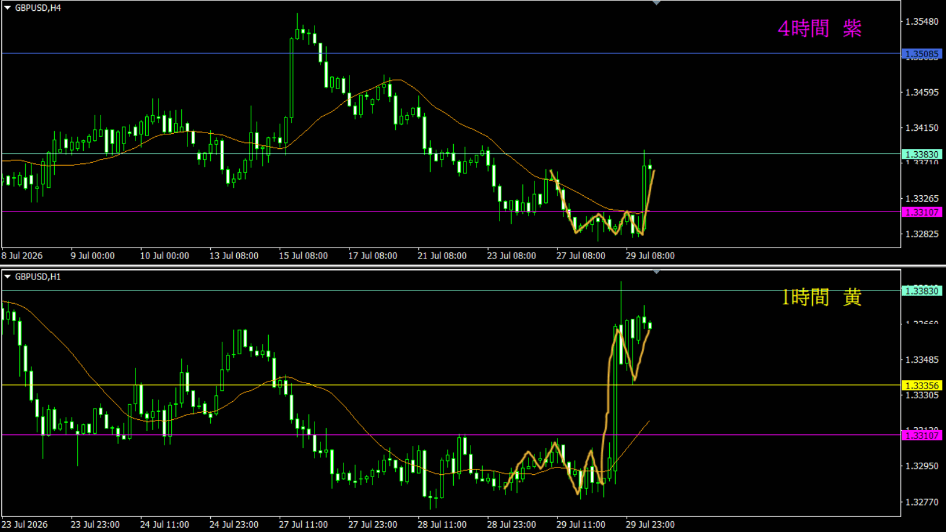This screenshot has width=946, height=532.
Task: Select the 1.33830 price label in H4 chart
Action: pos(922,154)
